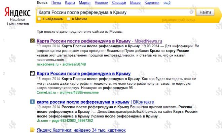Click the '18 марта 2014' date text

48,79
